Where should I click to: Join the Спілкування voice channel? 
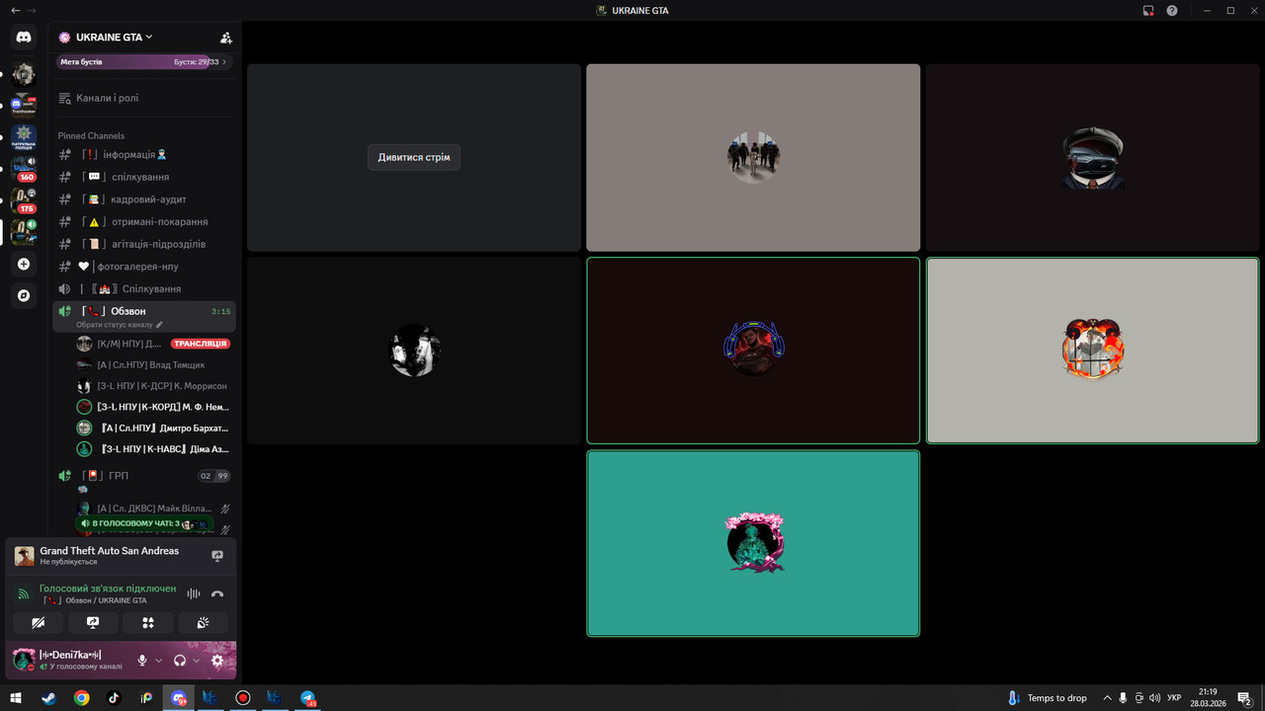[143, 288]
